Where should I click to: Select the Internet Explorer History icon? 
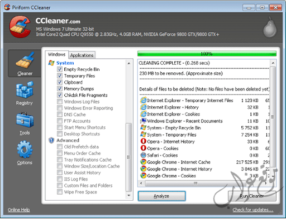[x=143, y=107]
